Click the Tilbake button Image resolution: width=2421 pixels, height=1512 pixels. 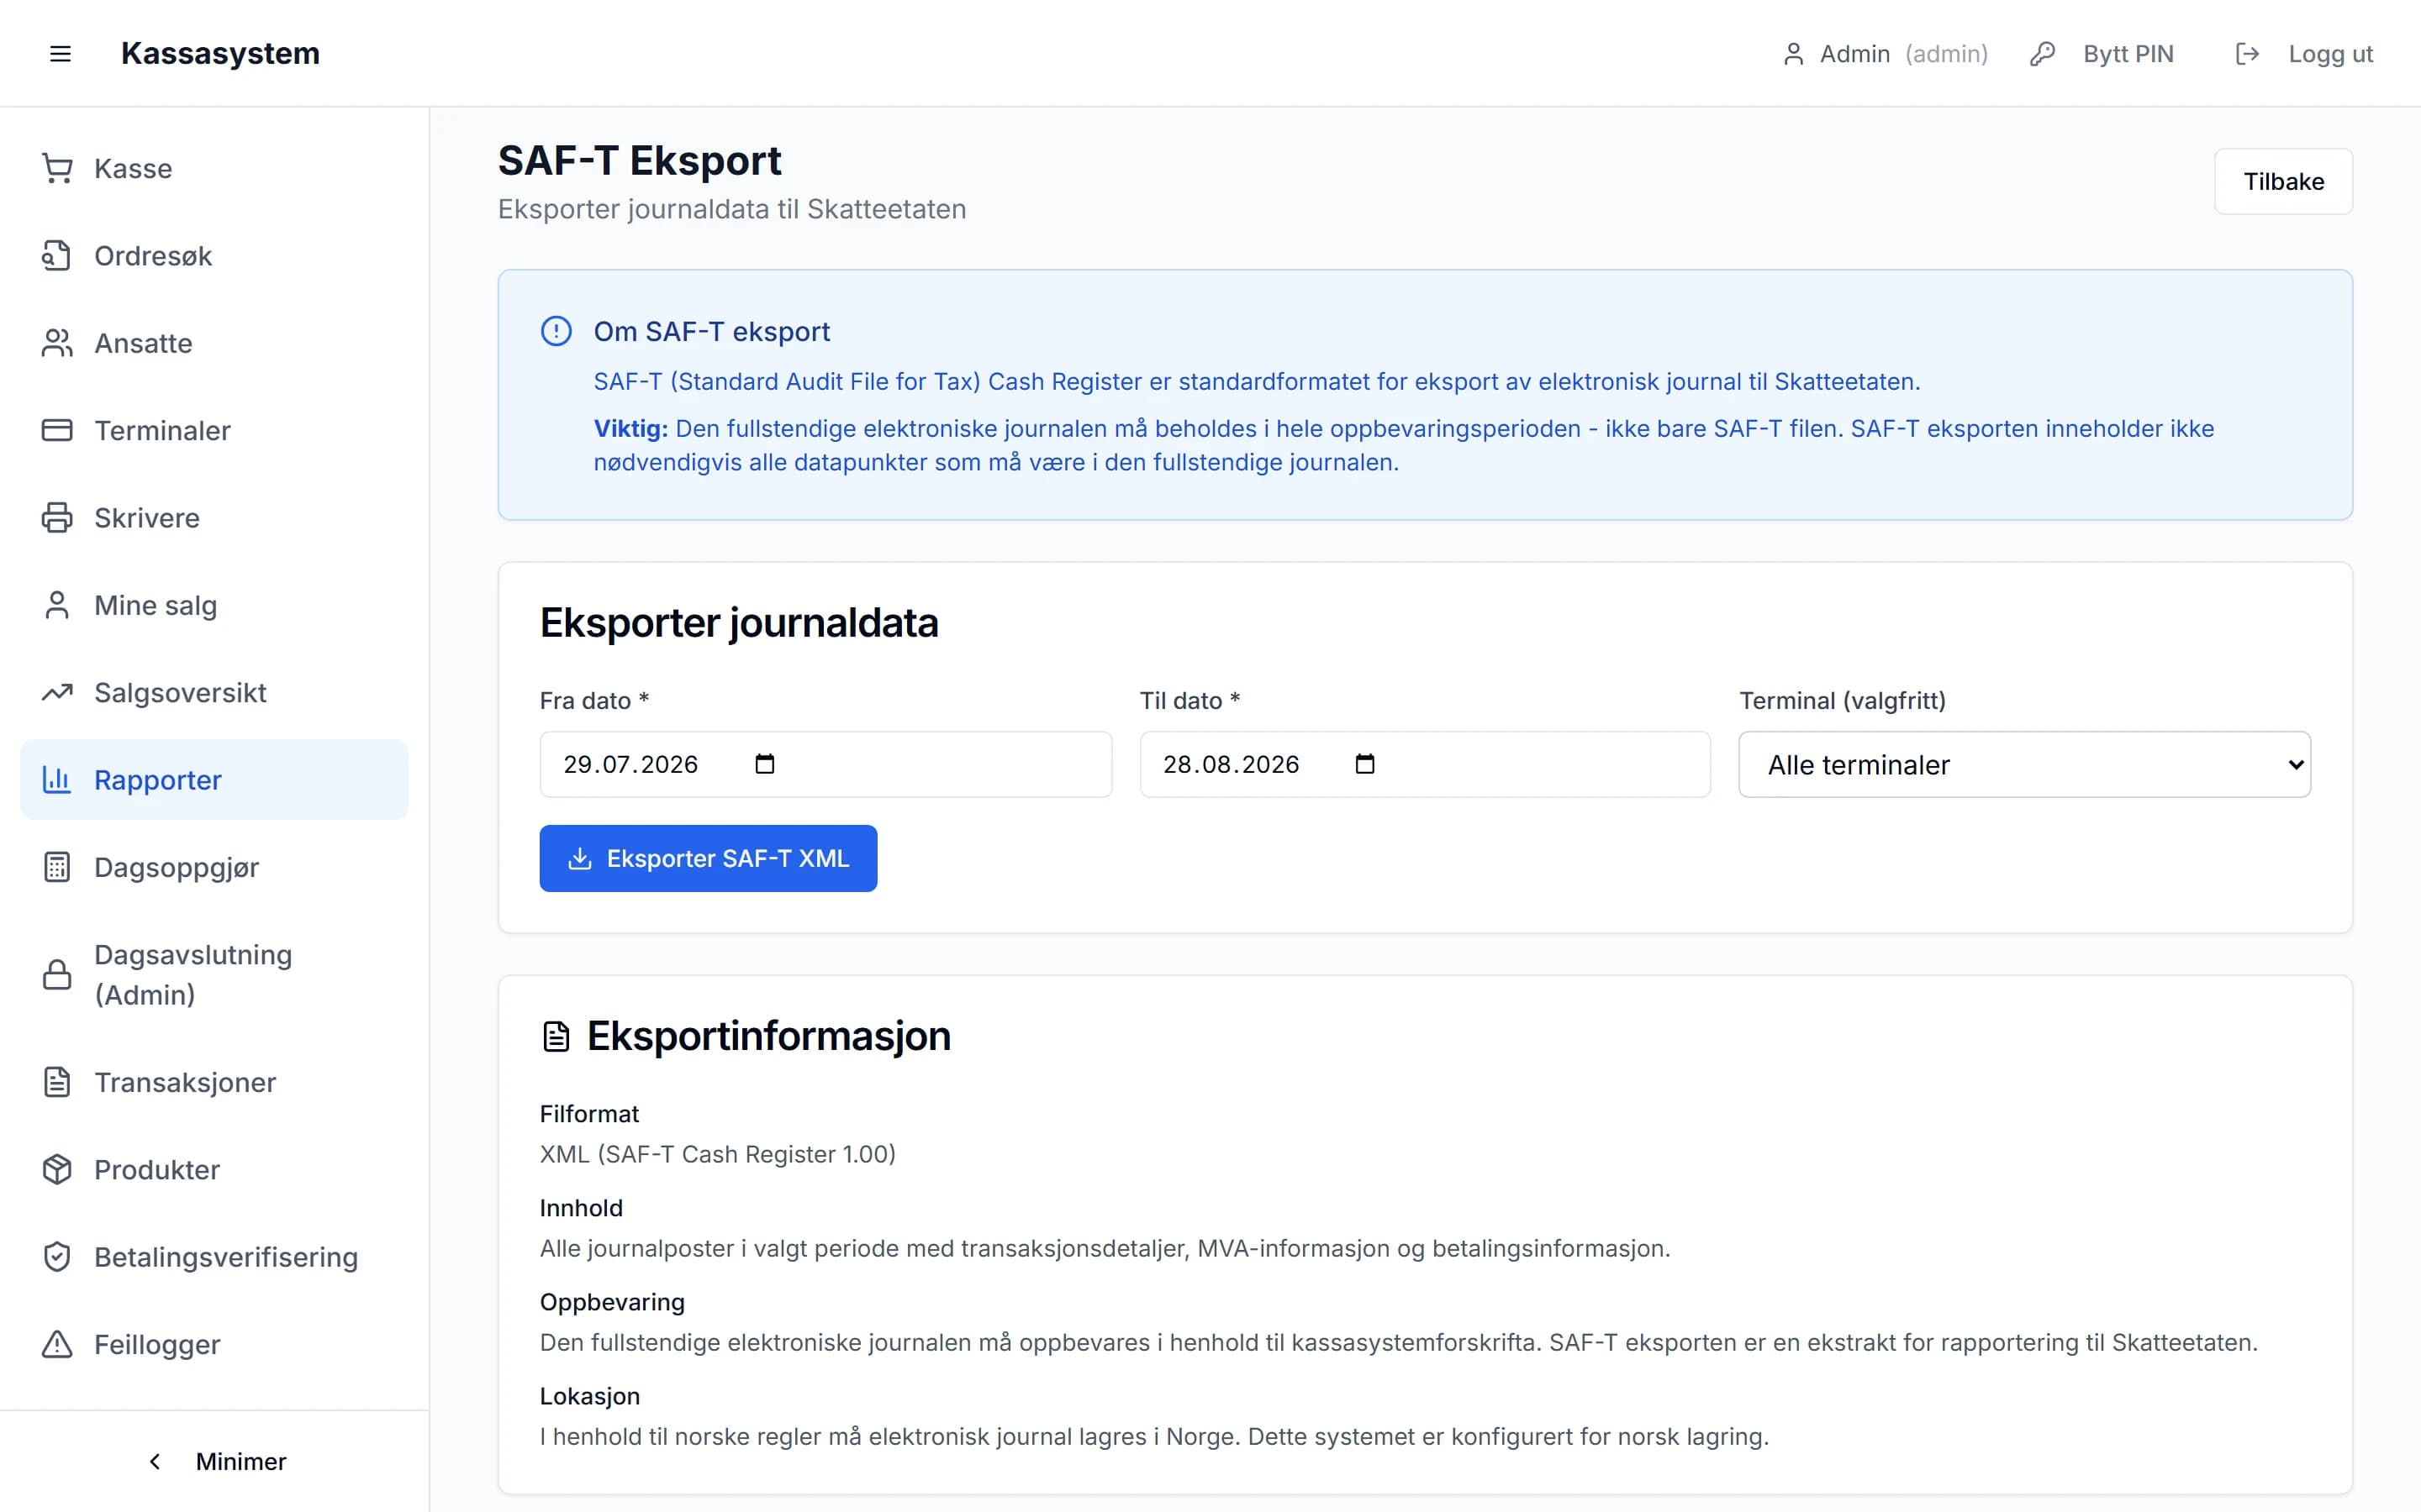(x=2283, y=181)
